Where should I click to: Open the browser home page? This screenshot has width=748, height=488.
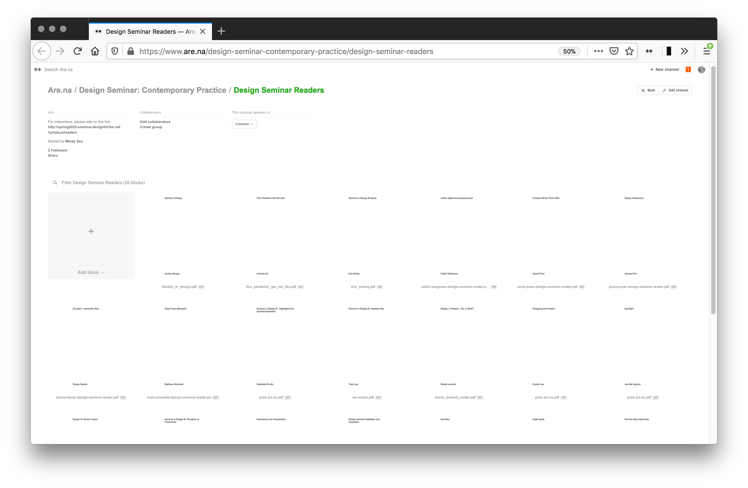[95, 51]
